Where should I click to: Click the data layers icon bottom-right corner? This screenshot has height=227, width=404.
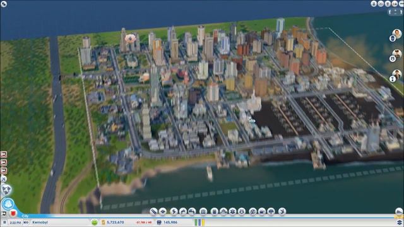[x=400, y=222]
